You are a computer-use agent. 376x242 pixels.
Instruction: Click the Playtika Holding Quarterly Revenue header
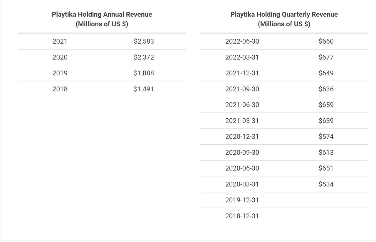point(284,19)
